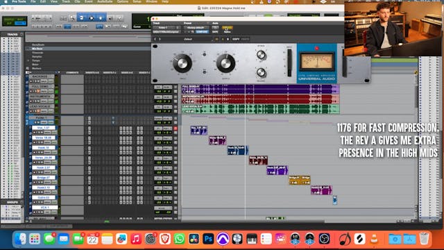The width and height of the screenshot is (444, 250).
Task: Open the Track menu
Action: pyautogui.click(x=66, y=1)
